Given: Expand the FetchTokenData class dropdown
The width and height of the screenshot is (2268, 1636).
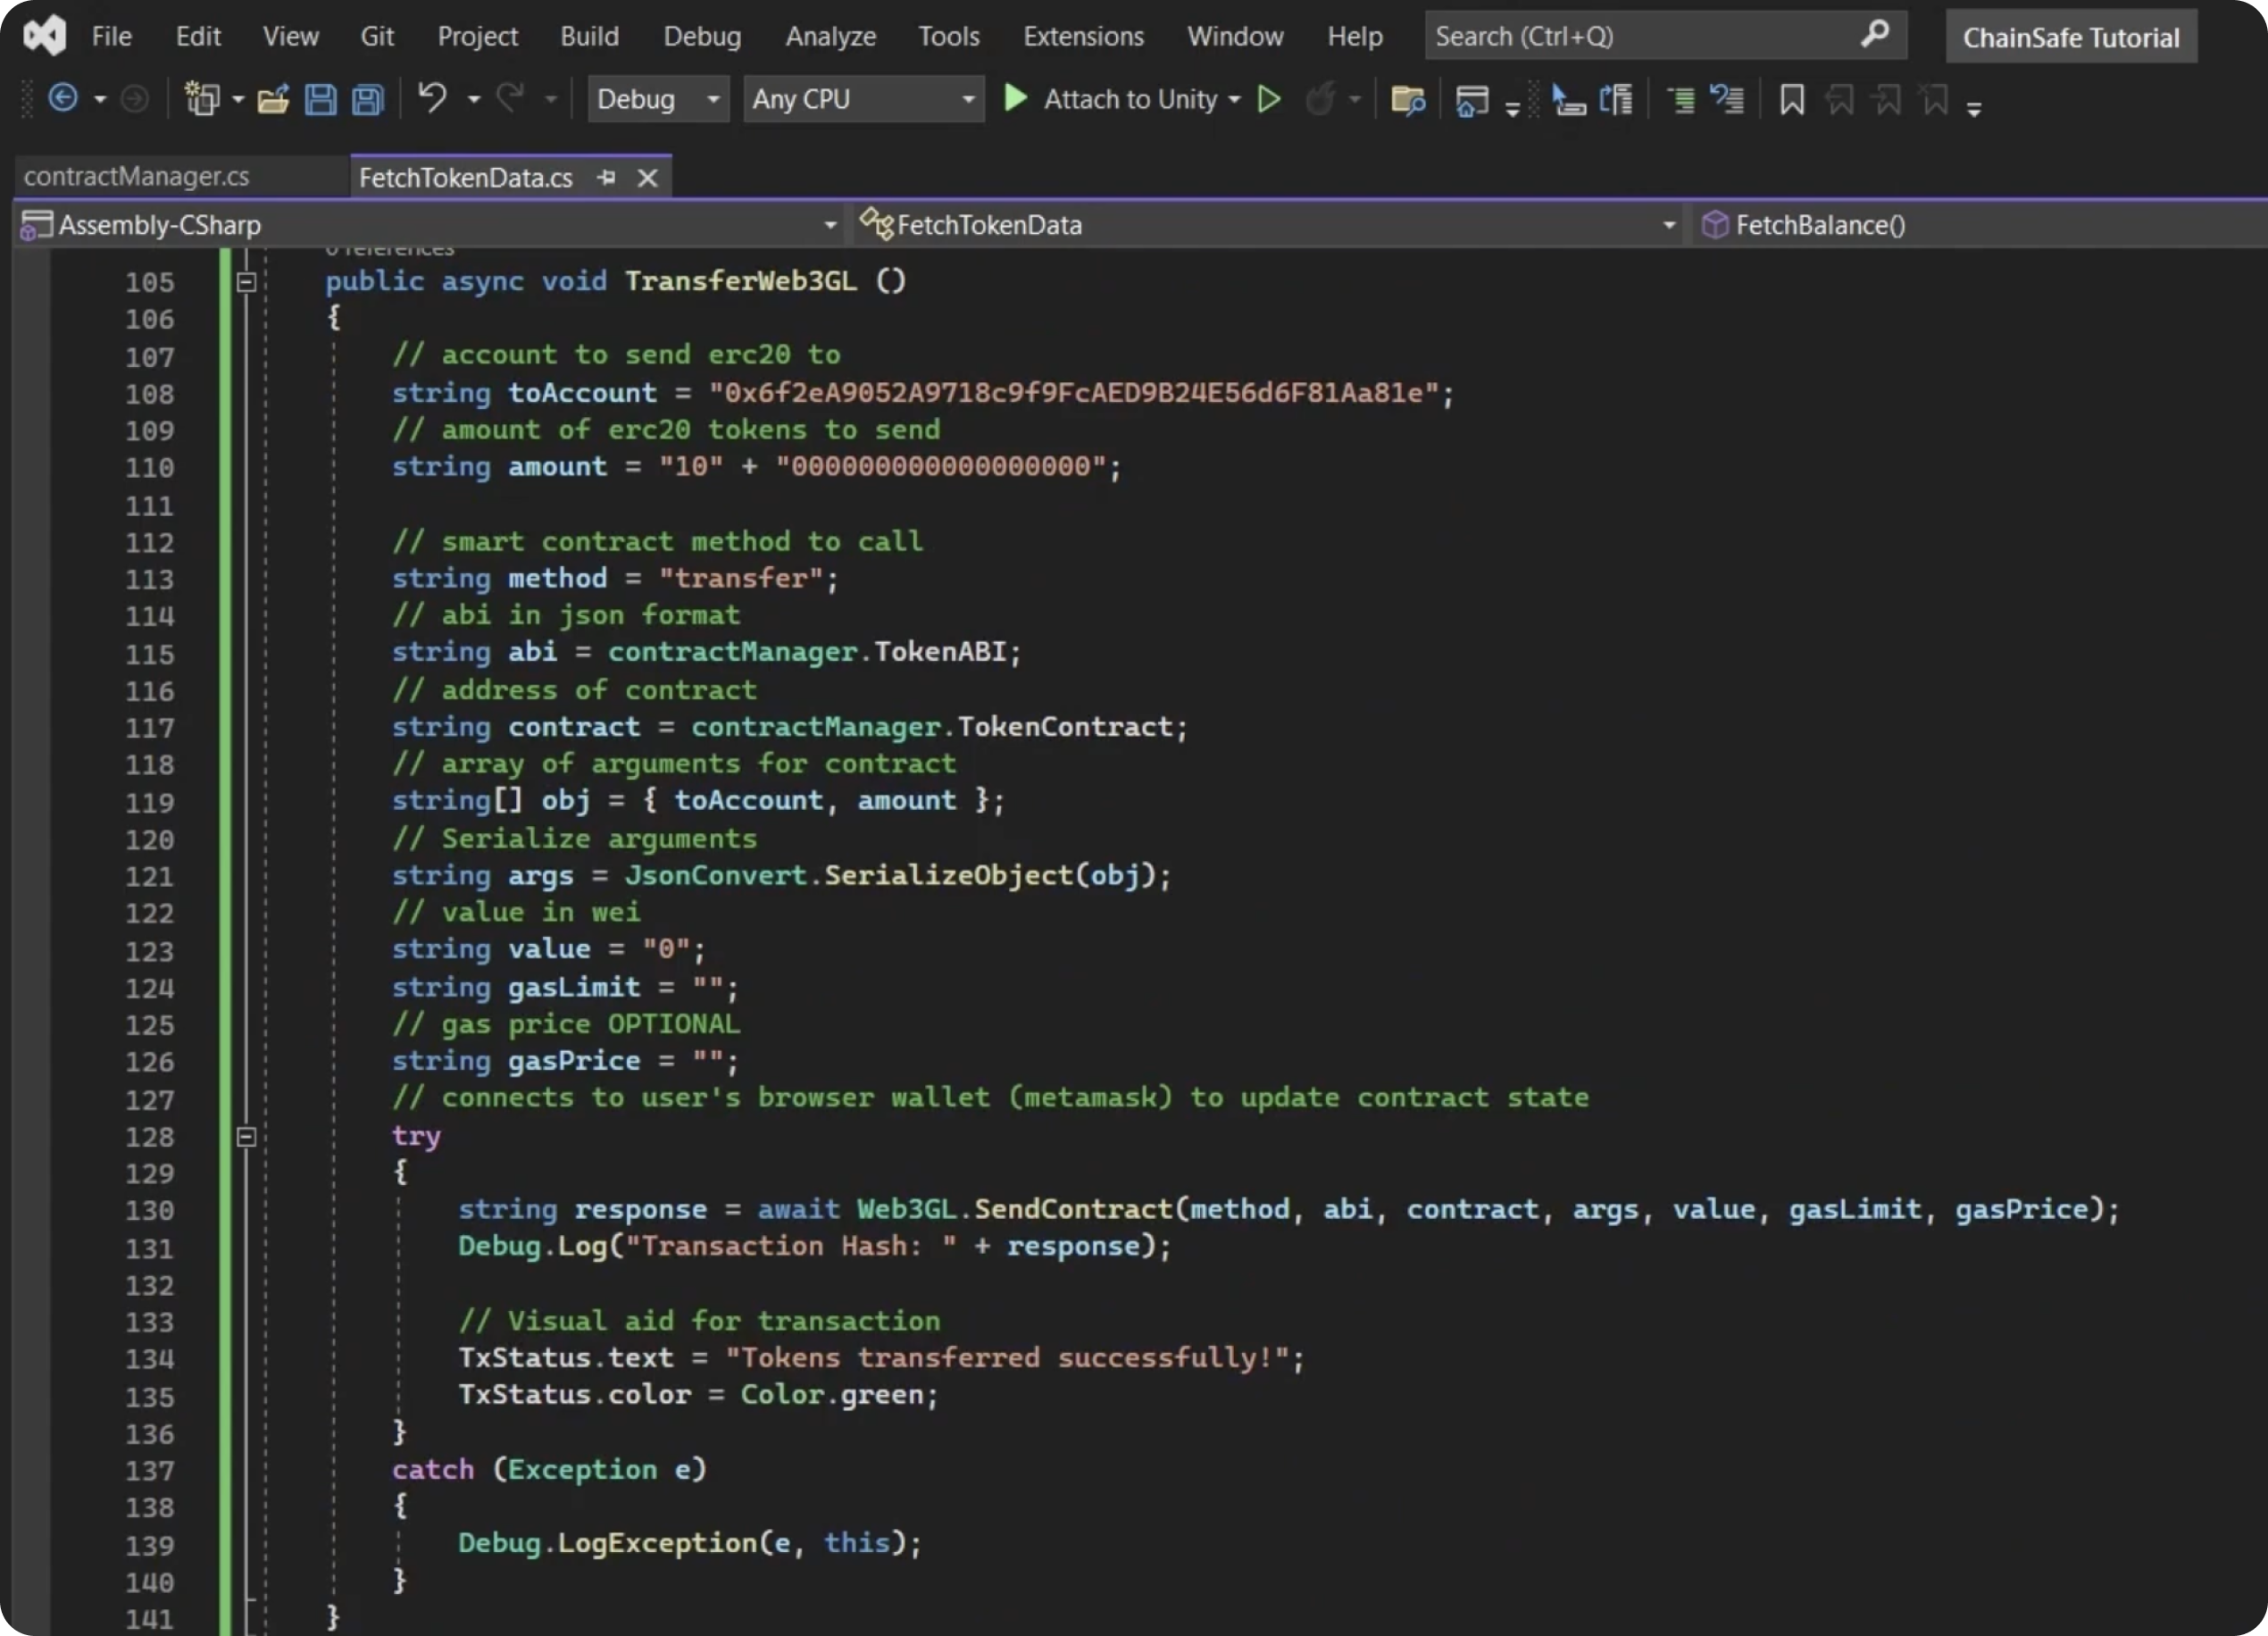Looking at the screenshot, I should 1668,226.
